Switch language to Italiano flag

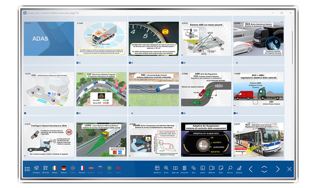coord(55,169)
